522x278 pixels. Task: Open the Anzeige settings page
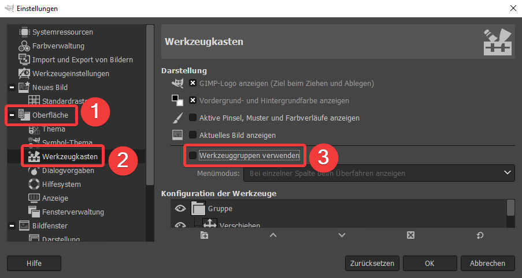(55, 198)
